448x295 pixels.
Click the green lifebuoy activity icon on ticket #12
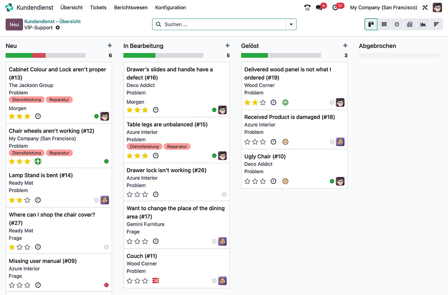point(38,161)
